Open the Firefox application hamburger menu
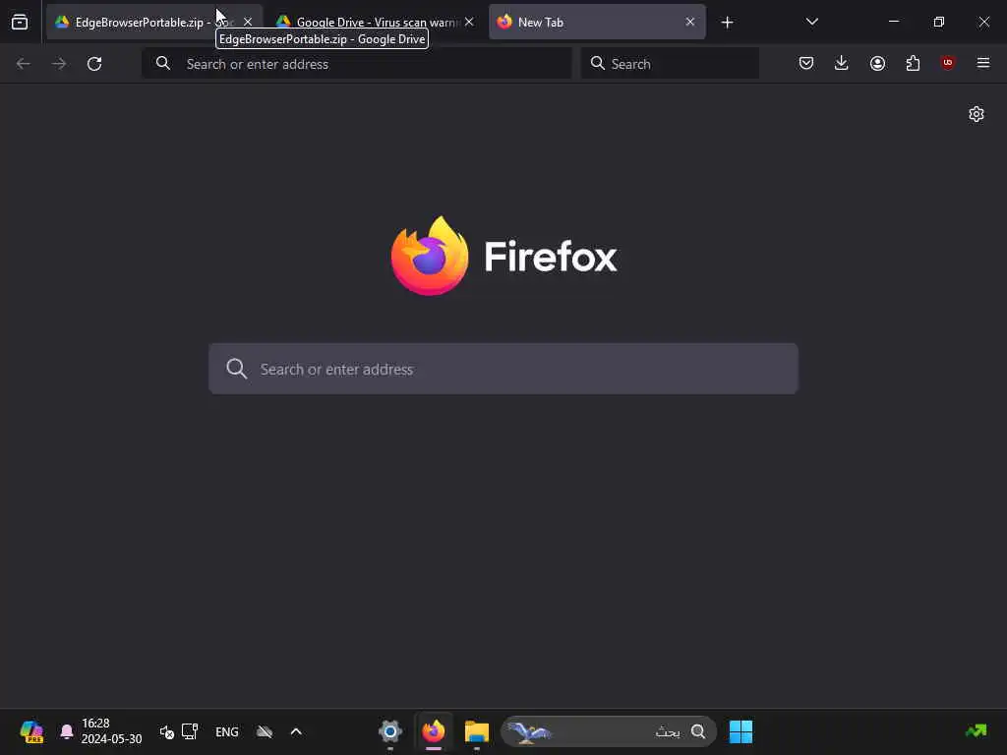 (x=983, y=63)
